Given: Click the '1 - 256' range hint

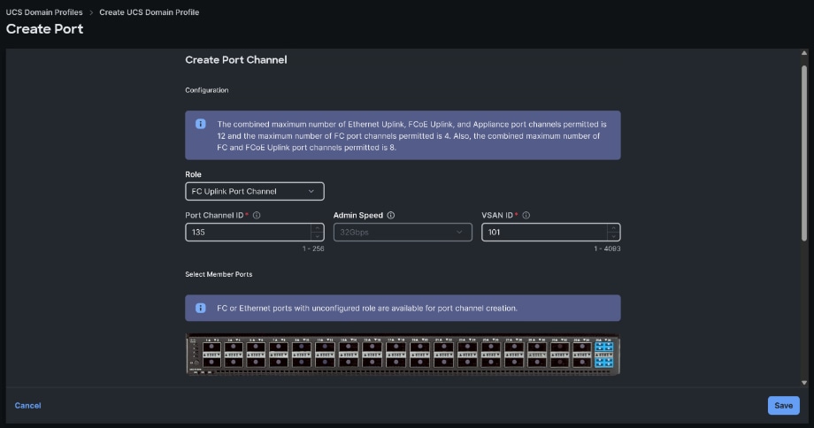Looking at the screenshot, I should (313, 249).
